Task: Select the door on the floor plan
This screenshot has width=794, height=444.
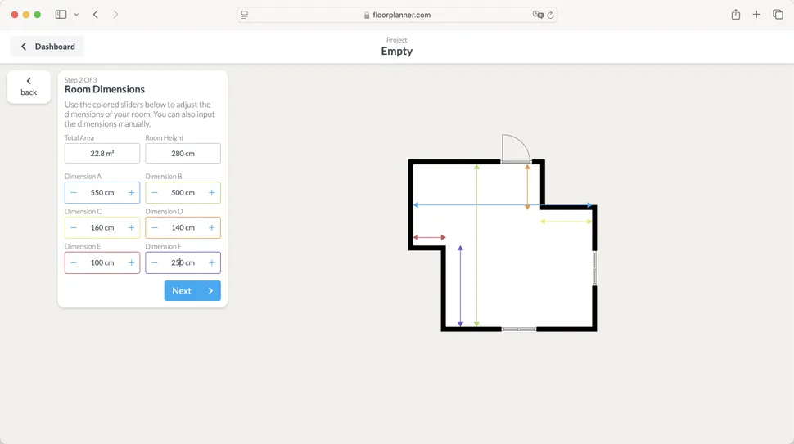Action: [516, 150]
